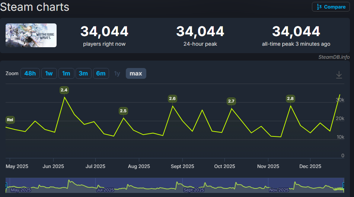This screenshot has height=197, width=354.
Task: Open the Wuthering Waves game thumbnail
Action: click(31, 35)
